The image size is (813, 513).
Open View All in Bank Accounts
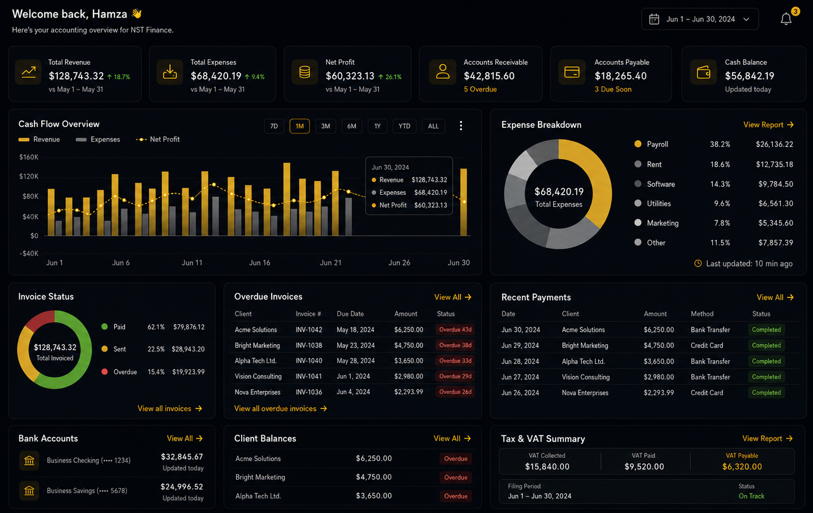click(x=185, y=439)
